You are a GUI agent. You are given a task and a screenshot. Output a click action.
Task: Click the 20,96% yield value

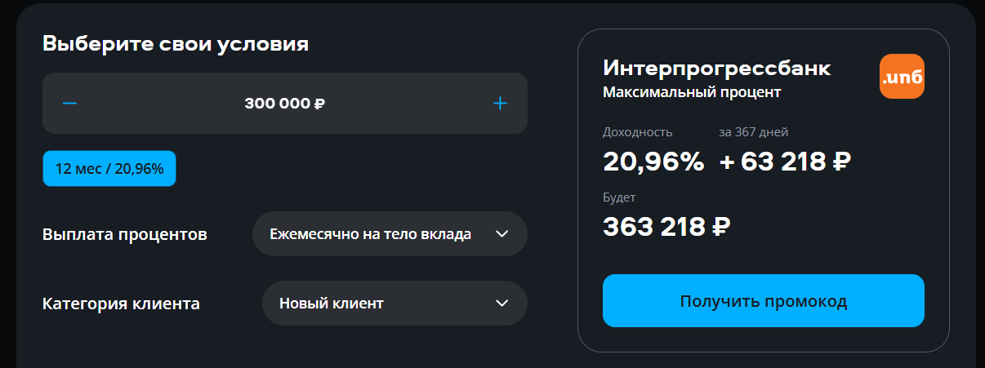click(653, 162)
